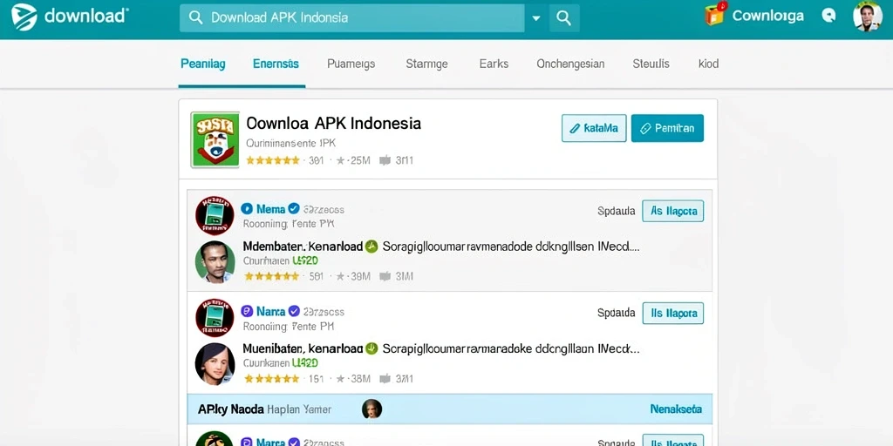
Task: Click verified checkmark after Mema
Action: click(x=294, y=209)
